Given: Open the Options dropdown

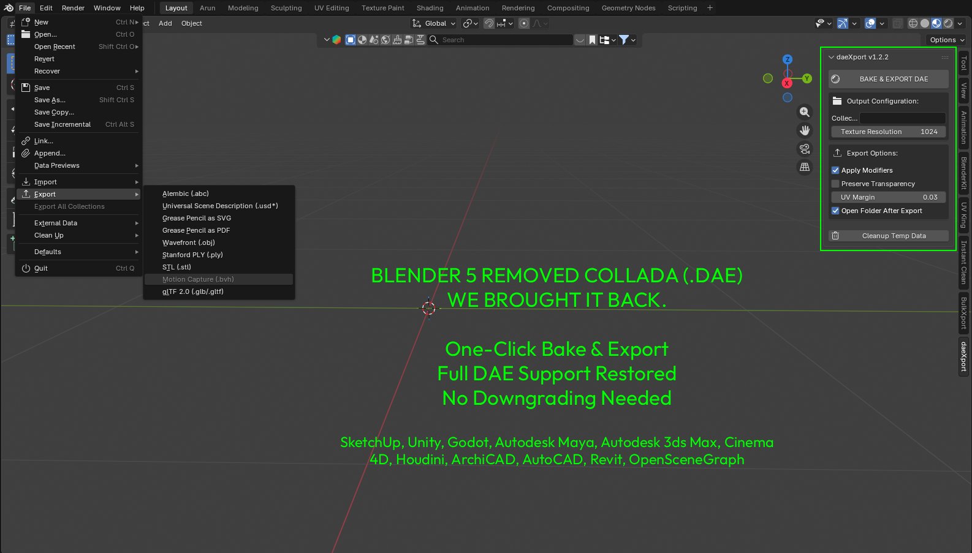Looking at the screenshot, I should [x=947, y=40].
